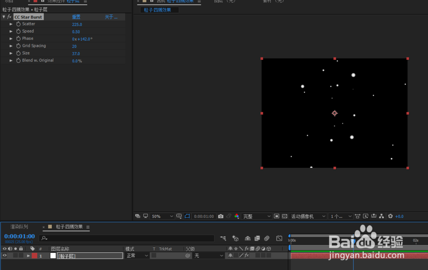Toggle mask and shape path visibility

click(187, 216)
